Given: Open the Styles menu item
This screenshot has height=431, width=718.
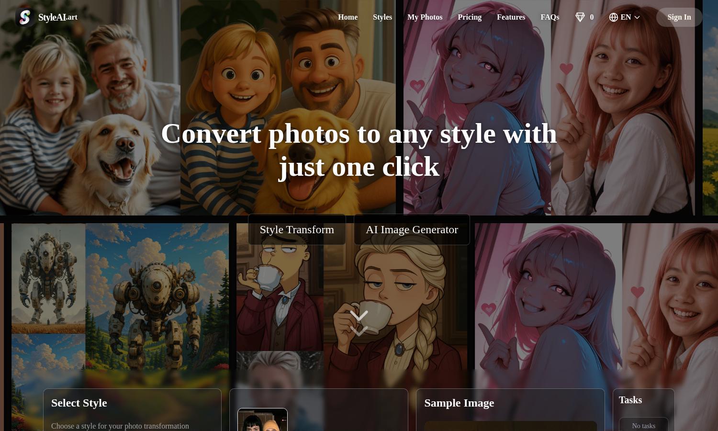Looking at the screenshot, I should point(382,17).
